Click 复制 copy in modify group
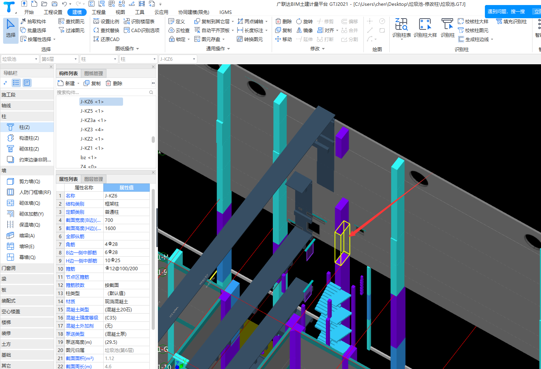The height and width of the screenshot is (369, 541). point(284,30)
